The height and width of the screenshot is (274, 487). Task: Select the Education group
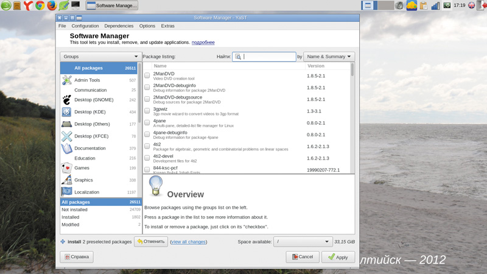point(99,158)
